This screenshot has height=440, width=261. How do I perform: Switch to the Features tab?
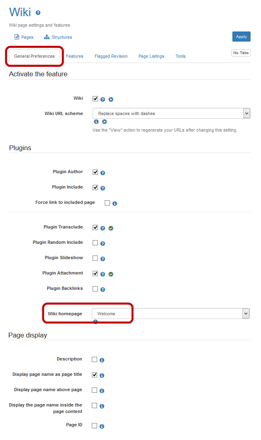75,56
